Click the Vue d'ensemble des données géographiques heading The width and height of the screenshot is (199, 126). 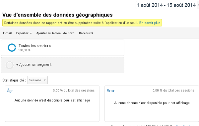(x=57, y=15)
